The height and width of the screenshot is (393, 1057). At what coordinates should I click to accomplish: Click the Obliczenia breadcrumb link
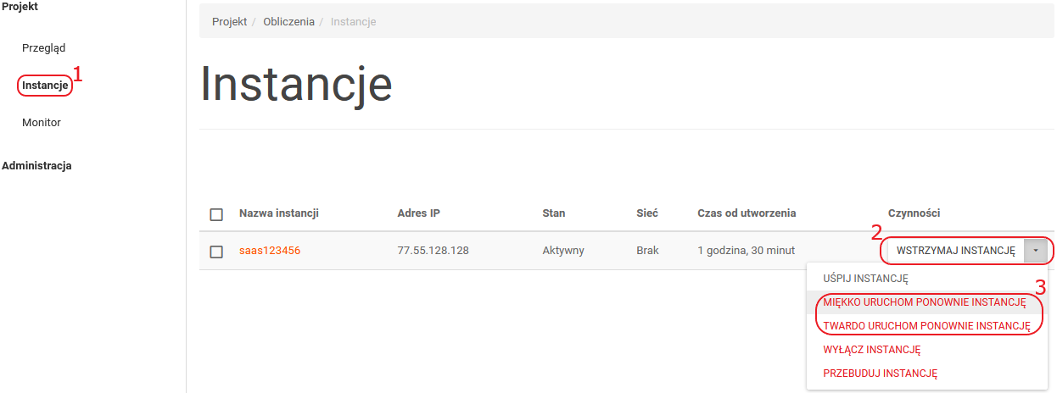click(x=287, y=22)
